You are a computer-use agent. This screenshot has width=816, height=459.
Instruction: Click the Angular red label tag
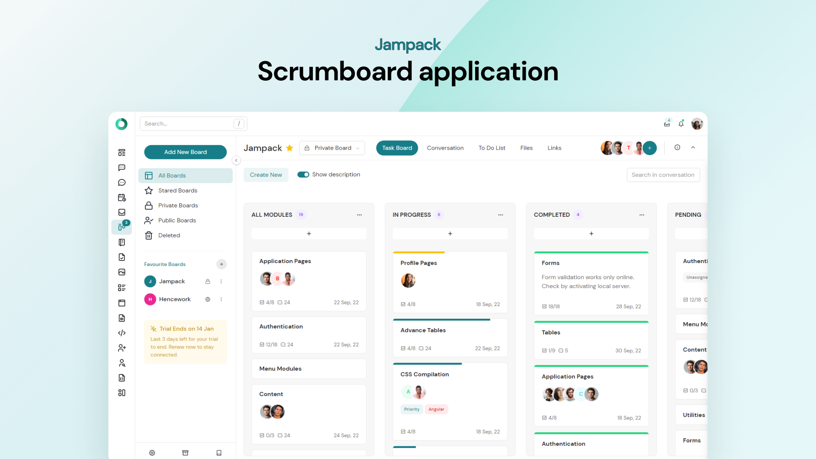[x=436, y=409]
